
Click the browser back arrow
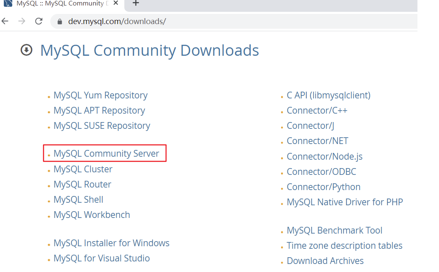pos(5,21)
